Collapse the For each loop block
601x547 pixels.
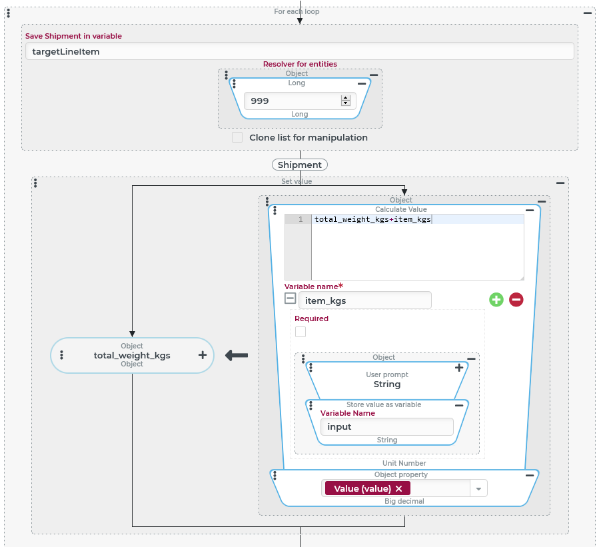(587, 13)
